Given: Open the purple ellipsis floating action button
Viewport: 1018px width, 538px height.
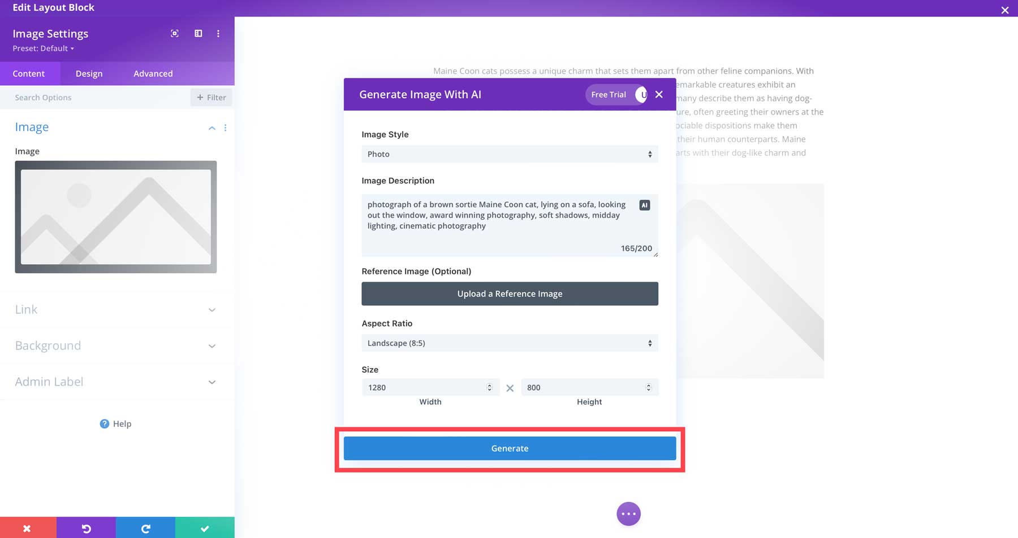Looking at the screenshot, I should pos(628,514).
